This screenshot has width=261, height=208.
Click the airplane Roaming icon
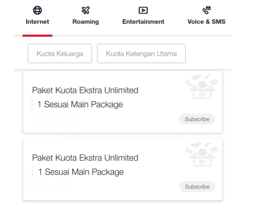tap(86, 10)
